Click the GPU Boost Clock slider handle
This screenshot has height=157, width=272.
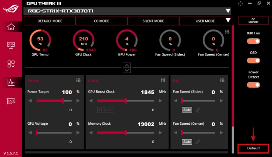coord(126,101)
